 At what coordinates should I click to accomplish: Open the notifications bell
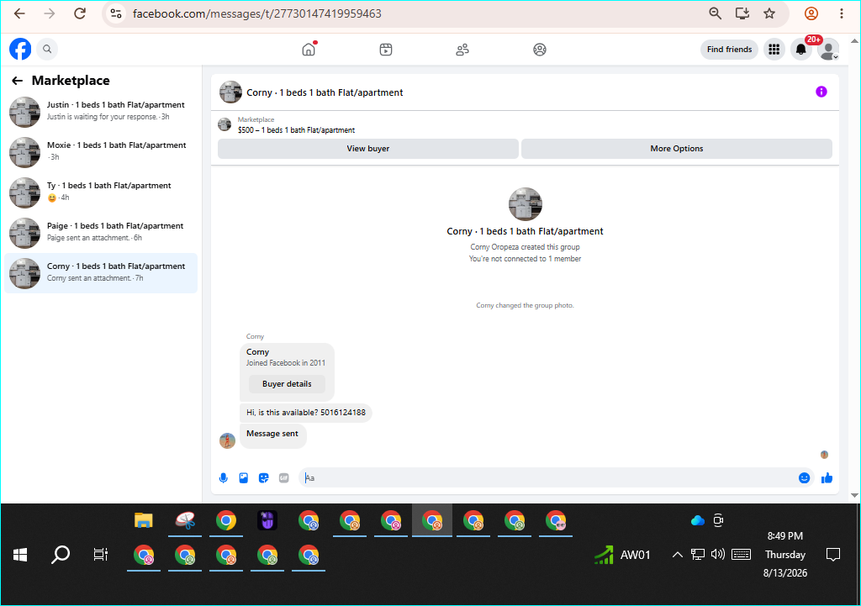click(x=801, y=50)
